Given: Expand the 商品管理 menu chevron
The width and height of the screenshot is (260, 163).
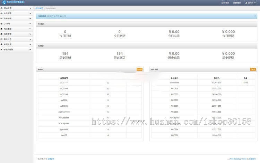Looking at the screenshot, I should click(30, 29).
